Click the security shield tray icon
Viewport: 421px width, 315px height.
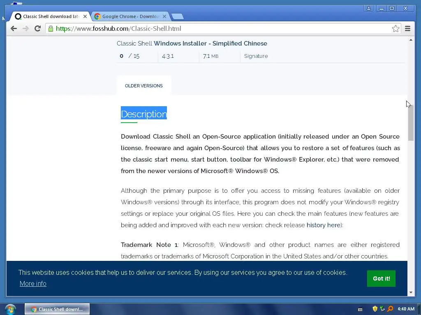[x=375, y=309]
